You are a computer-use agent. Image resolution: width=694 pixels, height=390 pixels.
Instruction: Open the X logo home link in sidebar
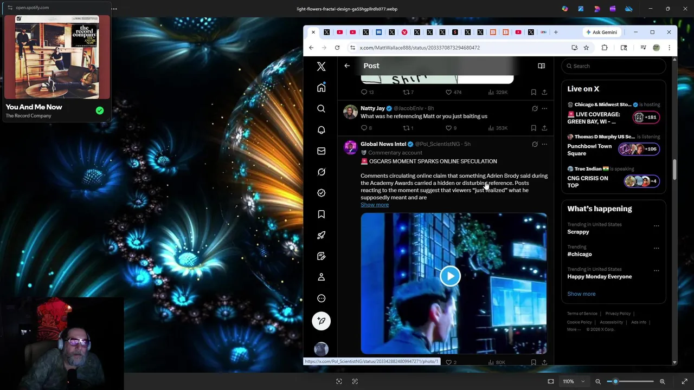321,67
